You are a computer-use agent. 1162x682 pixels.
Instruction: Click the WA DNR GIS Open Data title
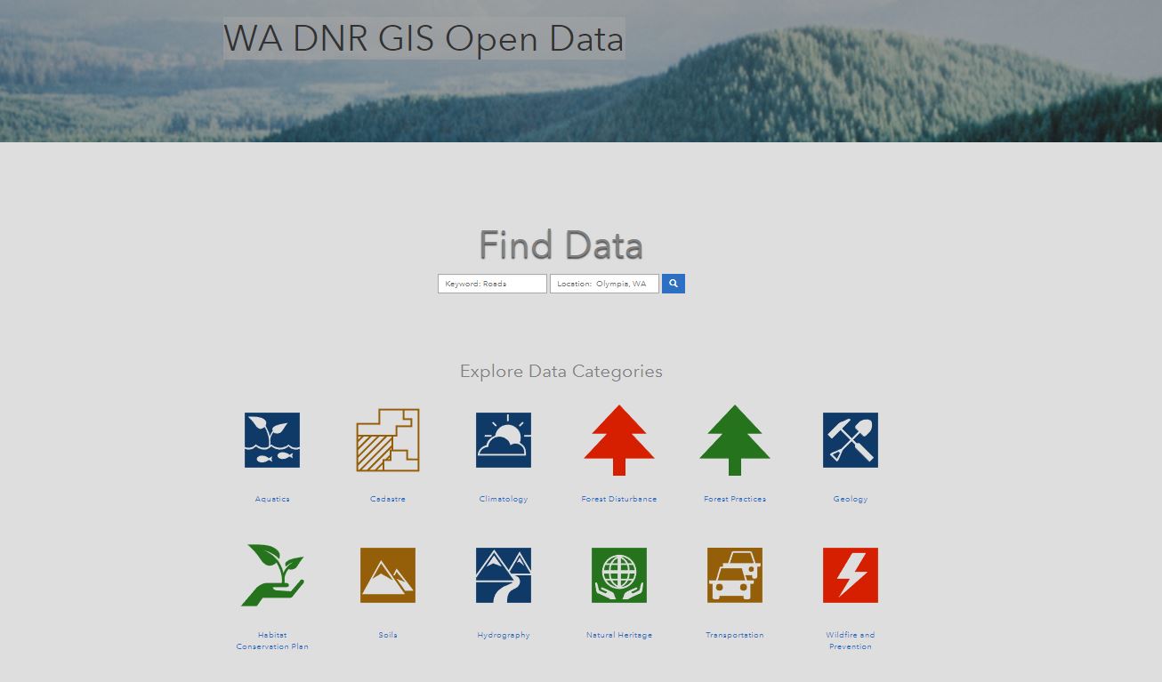(424, 38)
